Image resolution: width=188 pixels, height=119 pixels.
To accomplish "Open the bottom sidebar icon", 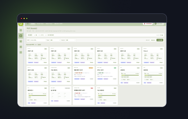I will [x=21, y=52].
